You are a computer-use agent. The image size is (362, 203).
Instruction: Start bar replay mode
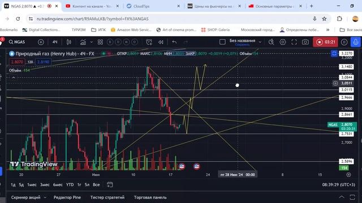pos(161,42)
